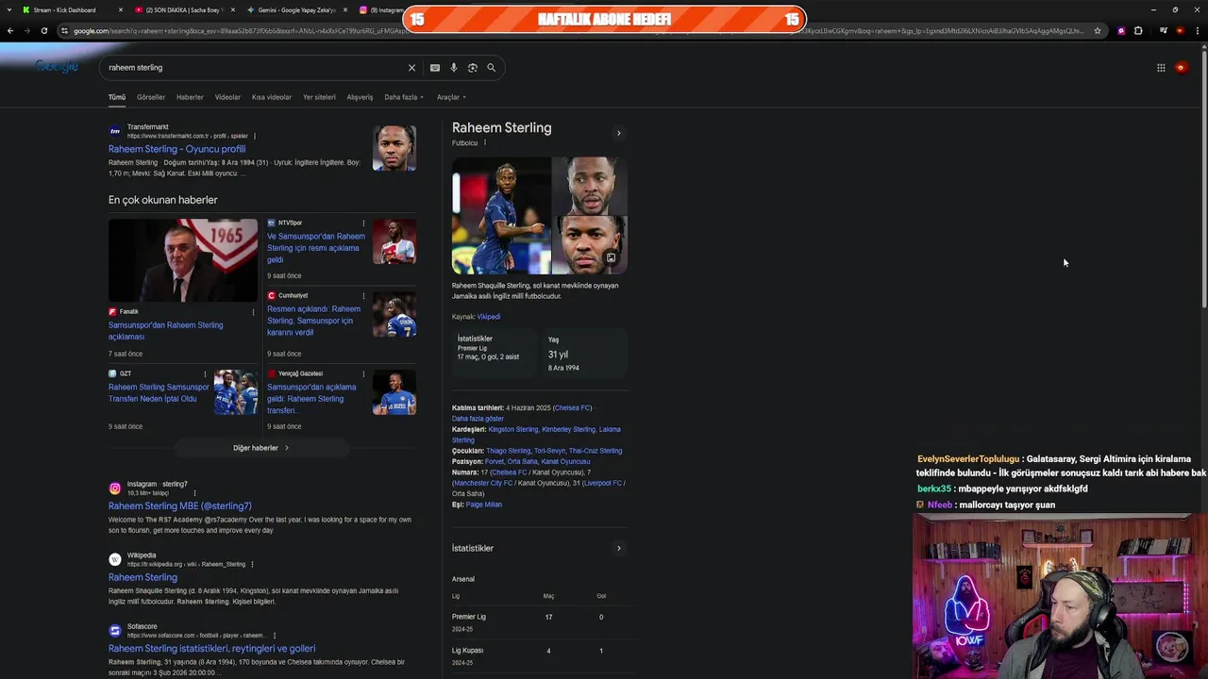Open Raheem Sterling - Oyuncu profili result
The image size is (1208, 679).
tap(176, 149)
